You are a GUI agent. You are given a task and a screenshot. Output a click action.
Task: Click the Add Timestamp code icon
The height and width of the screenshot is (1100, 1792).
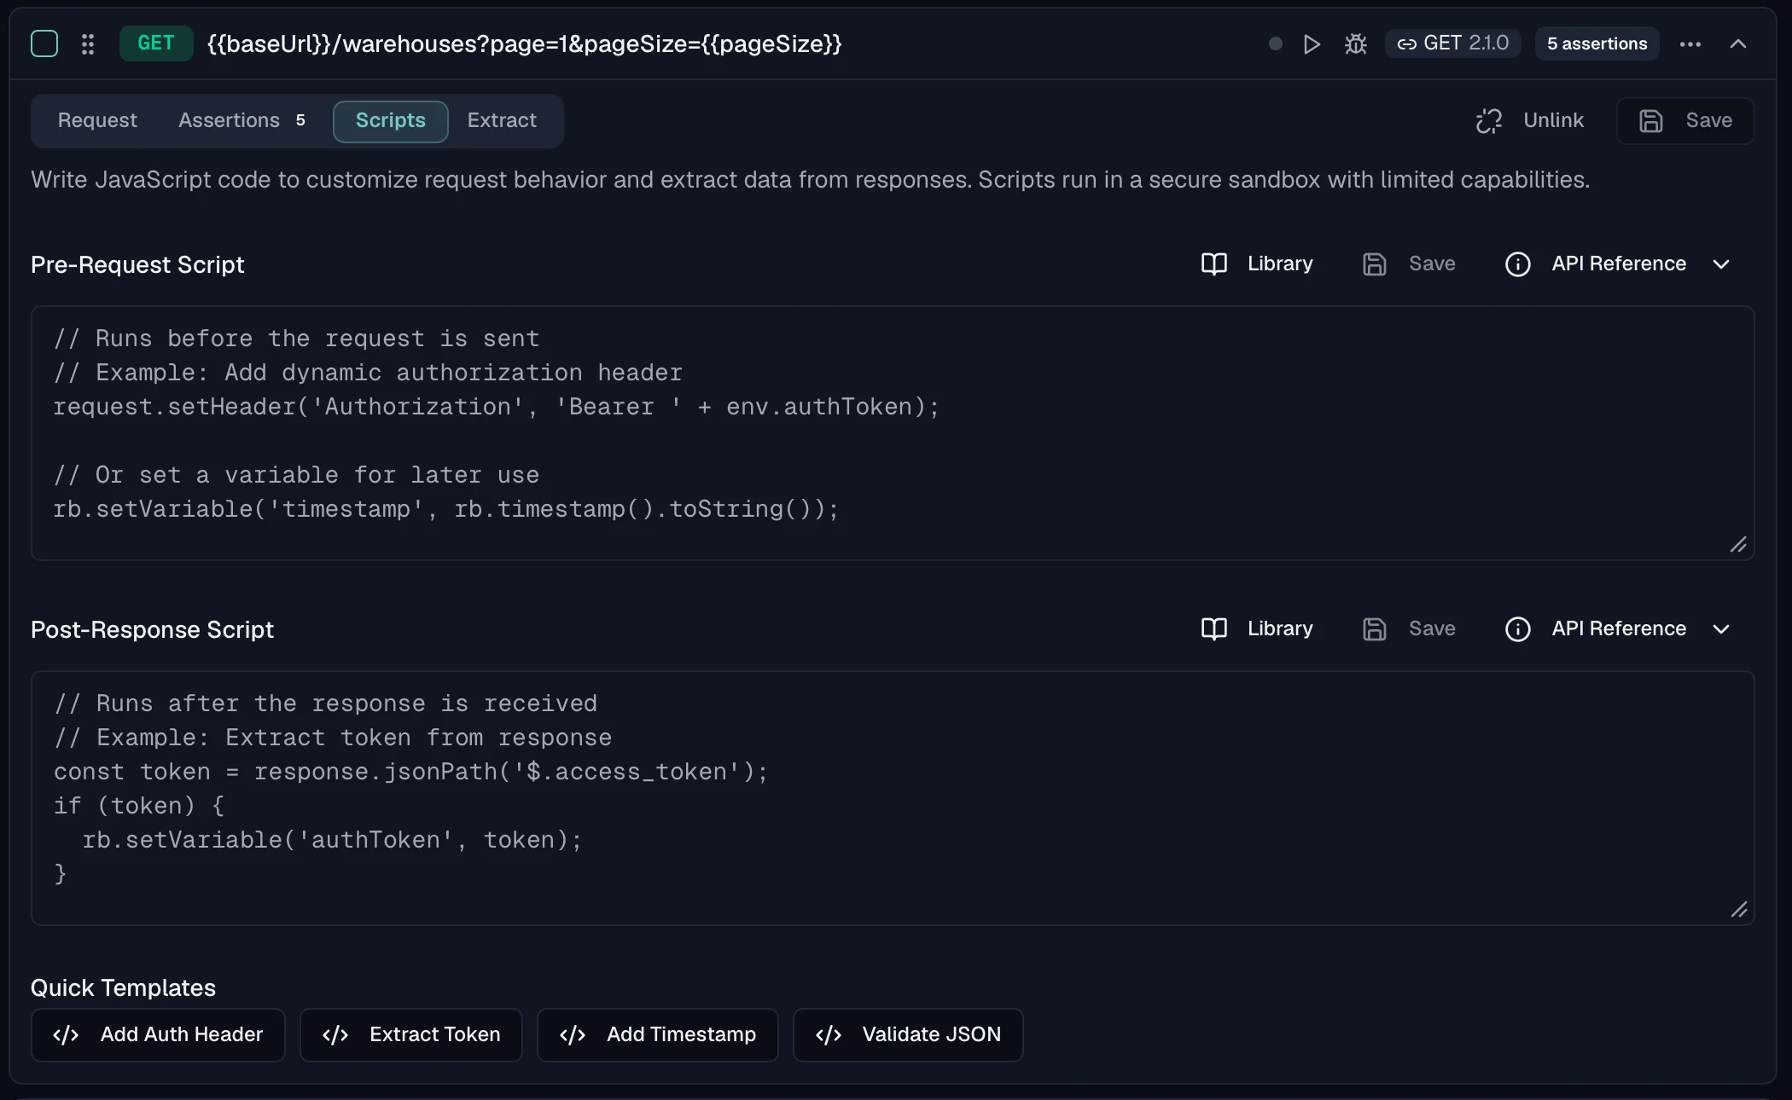573,1035
